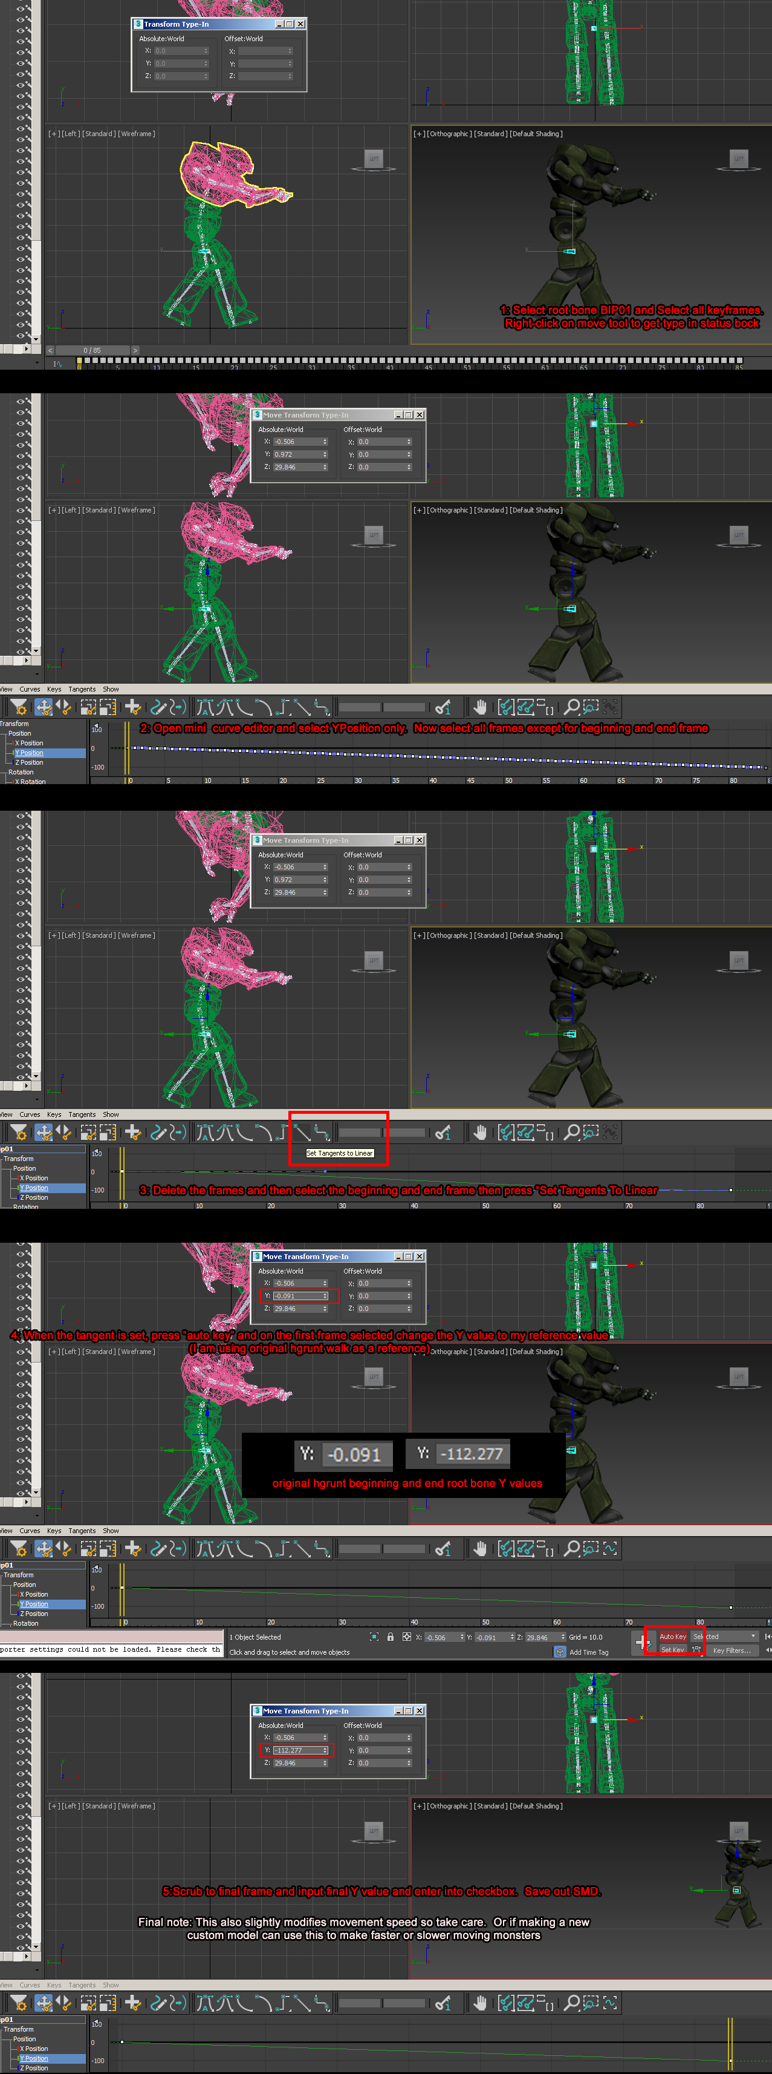Click the Isolate Curve icon in step 4 toolbar
772x2074 pixels.
pos(611,1548)
